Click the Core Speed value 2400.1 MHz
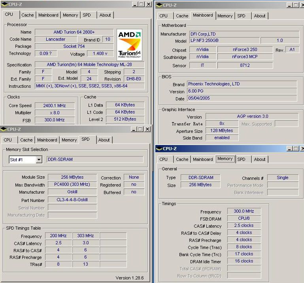This screenshot has height=283, width=304. pyautogui.click(x=55, y=106)
